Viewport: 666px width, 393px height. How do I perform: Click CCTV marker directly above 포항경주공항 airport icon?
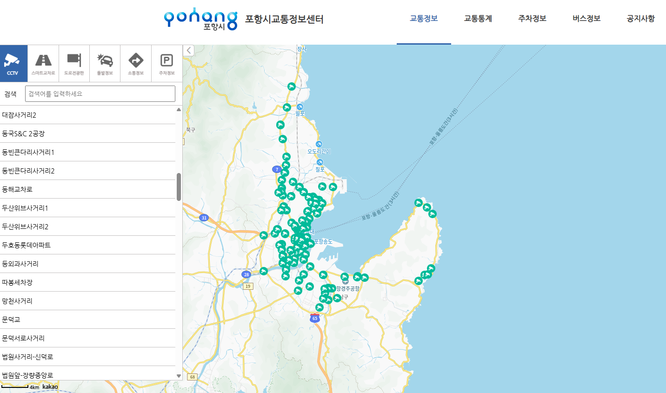coord(345,277)
